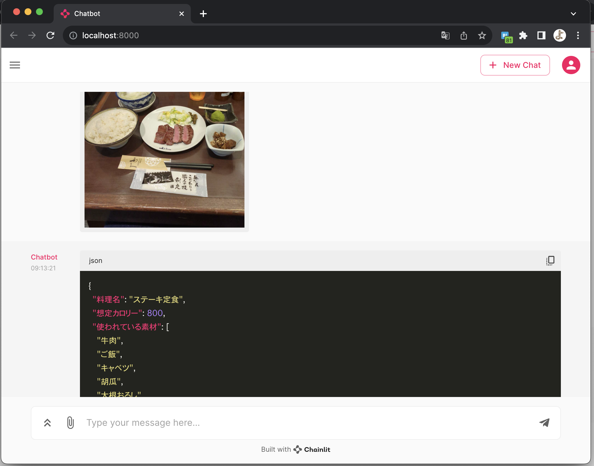
Task: Open the user avatar profile menu
Action: coord(571,65)
